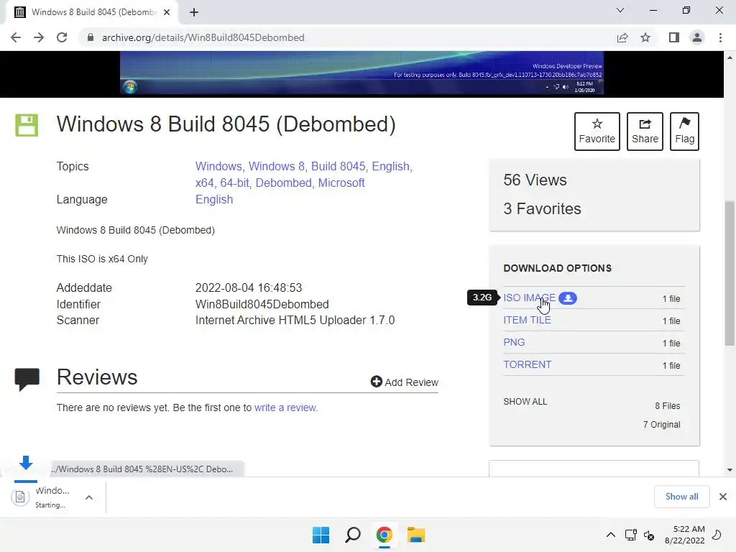Click the ITEM TILE download option
The width and height of the screenshot is (736, 552).
(x=527, y=320)
